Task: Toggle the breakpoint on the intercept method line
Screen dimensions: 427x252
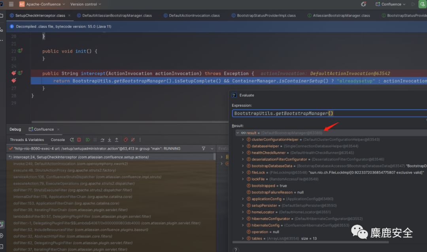Action: click(13, 73)
